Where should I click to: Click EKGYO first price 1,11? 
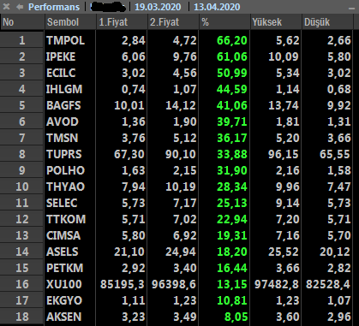tap(134, 300)
